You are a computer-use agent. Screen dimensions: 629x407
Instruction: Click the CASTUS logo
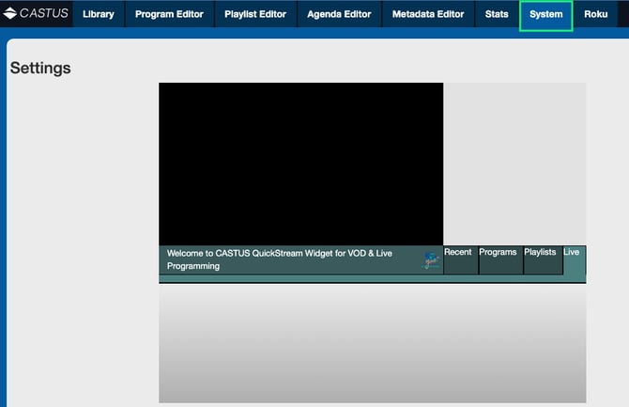tap(36, 14)
